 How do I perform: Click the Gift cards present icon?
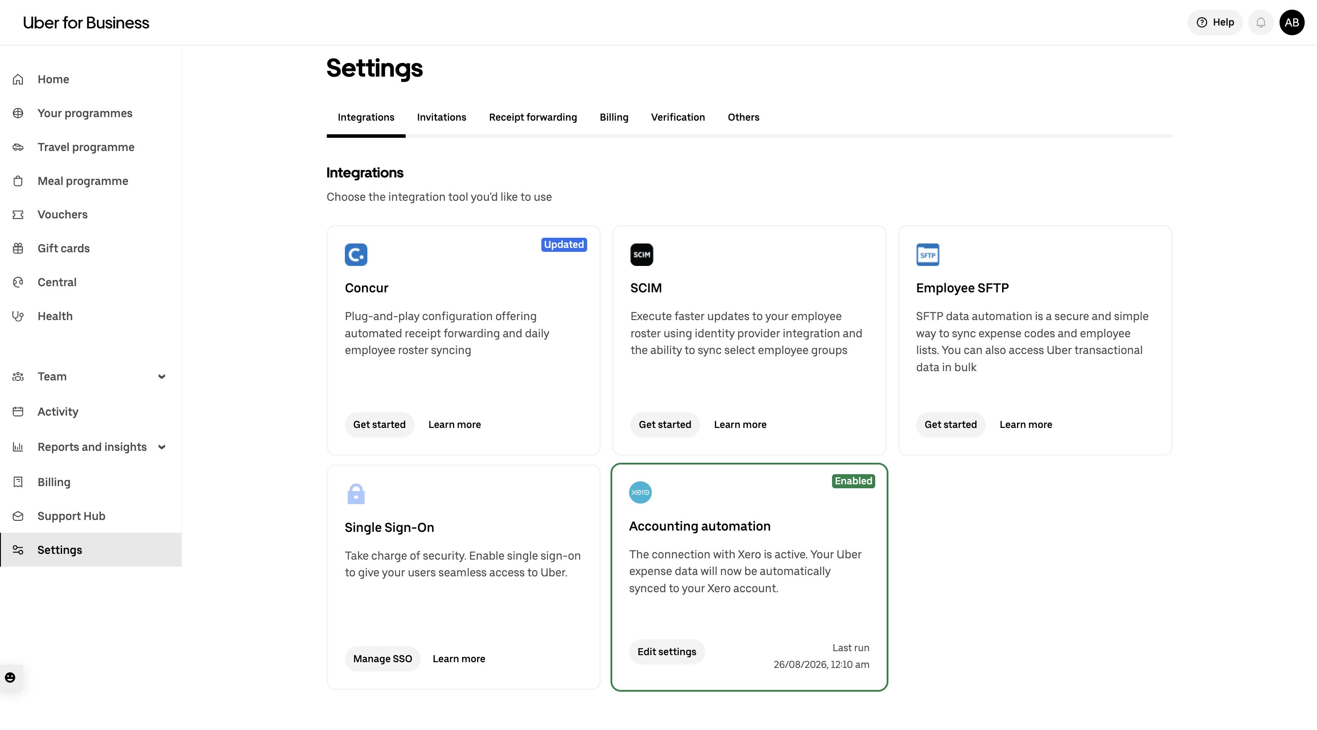click(18, 248)
